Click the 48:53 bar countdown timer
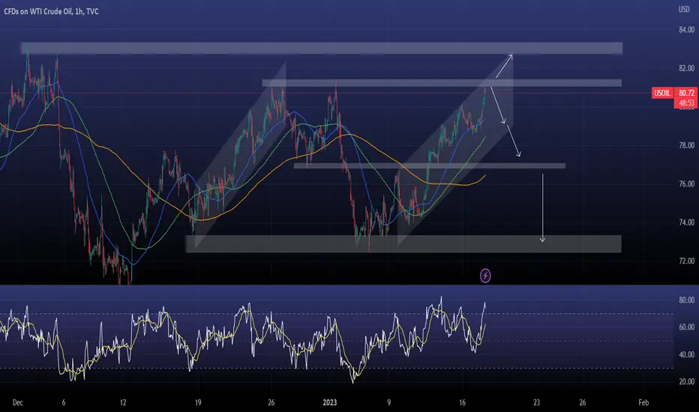 686,103
